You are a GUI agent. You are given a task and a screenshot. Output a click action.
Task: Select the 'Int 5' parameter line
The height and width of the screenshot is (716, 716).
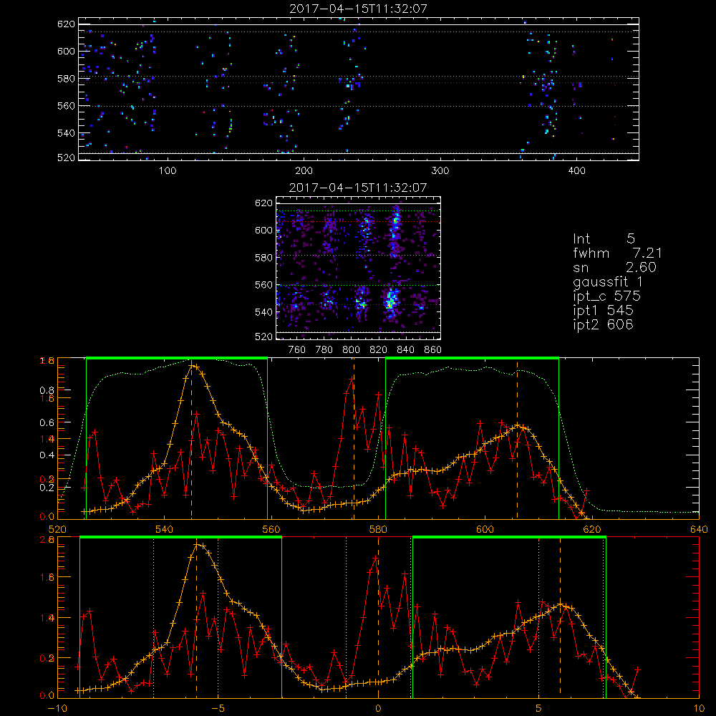tap(604, 239)
